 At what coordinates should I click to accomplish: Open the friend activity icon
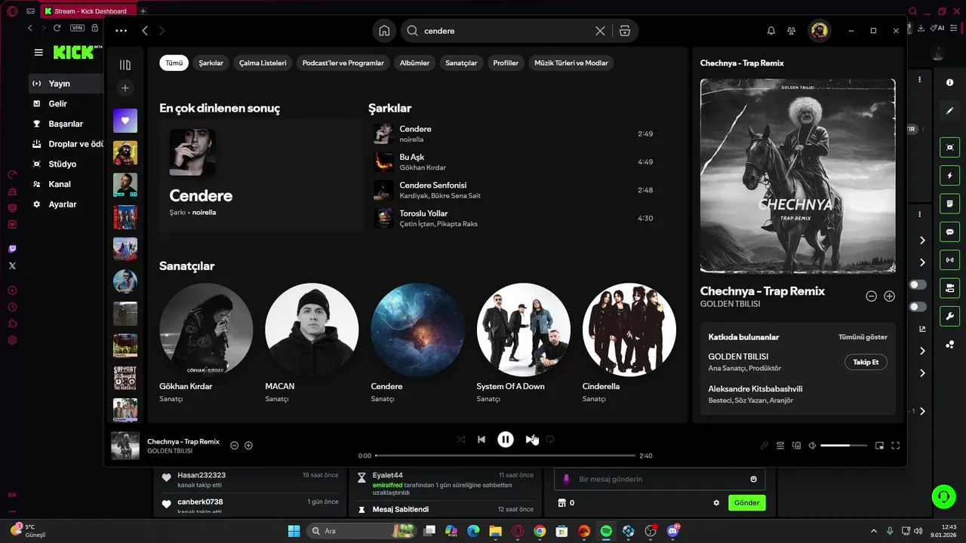(x=791, y=31)
